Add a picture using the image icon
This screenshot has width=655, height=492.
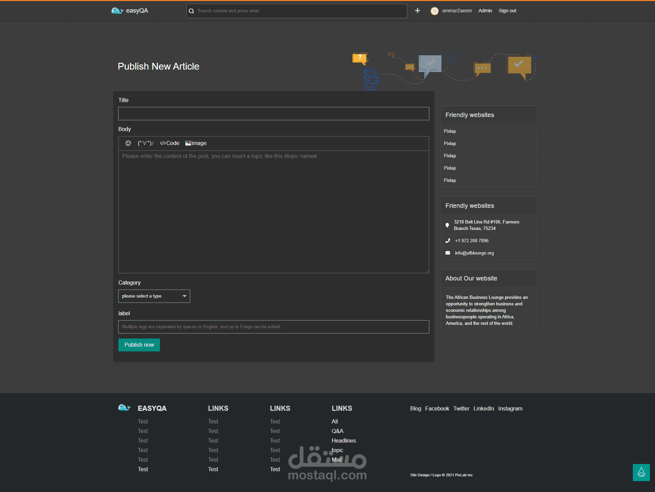(x=195, y=143)
